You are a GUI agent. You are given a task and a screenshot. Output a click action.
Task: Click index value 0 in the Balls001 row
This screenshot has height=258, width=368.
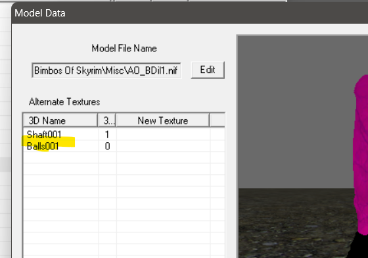(x=107, y=146)
